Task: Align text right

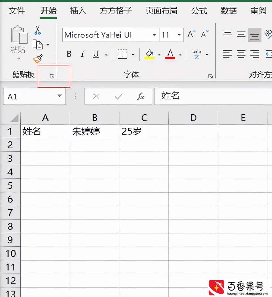Action: 255,54
